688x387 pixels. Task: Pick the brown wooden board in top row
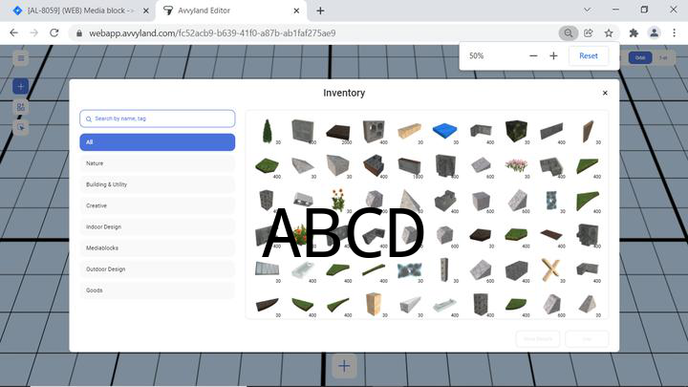click(x=588, y=131)
